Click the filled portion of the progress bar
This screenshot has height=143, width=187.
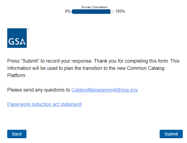pyautogui.click(x=91, y=11)
